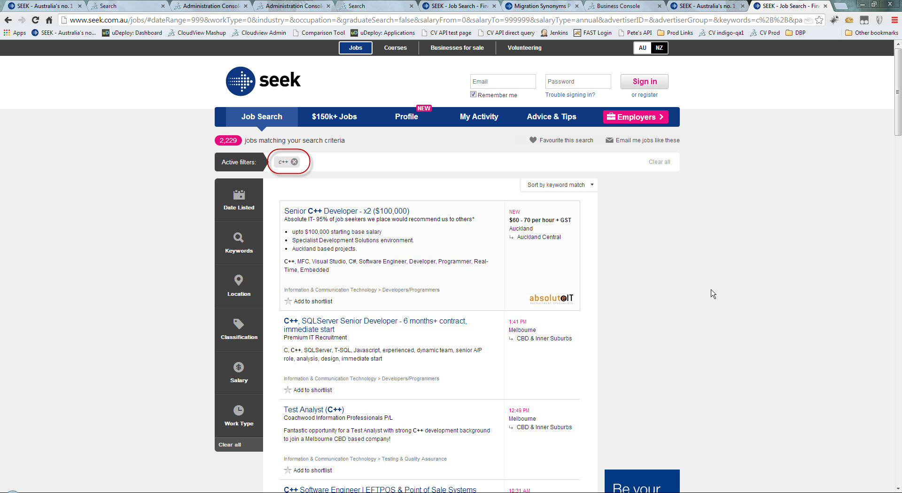Open the Classification filter tag icon
902x493 pixels.
(239, 324)
